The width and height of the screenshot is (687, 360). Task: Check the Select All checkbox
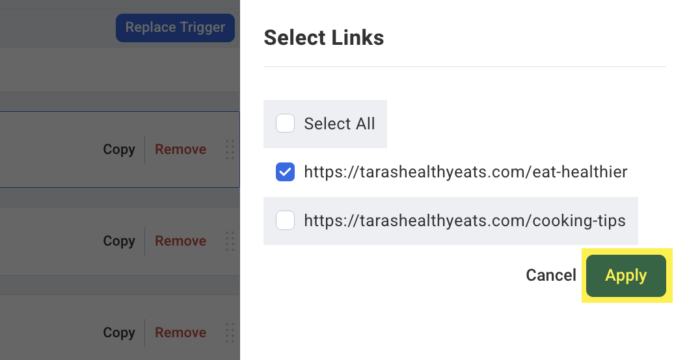(x=285, y=123)
